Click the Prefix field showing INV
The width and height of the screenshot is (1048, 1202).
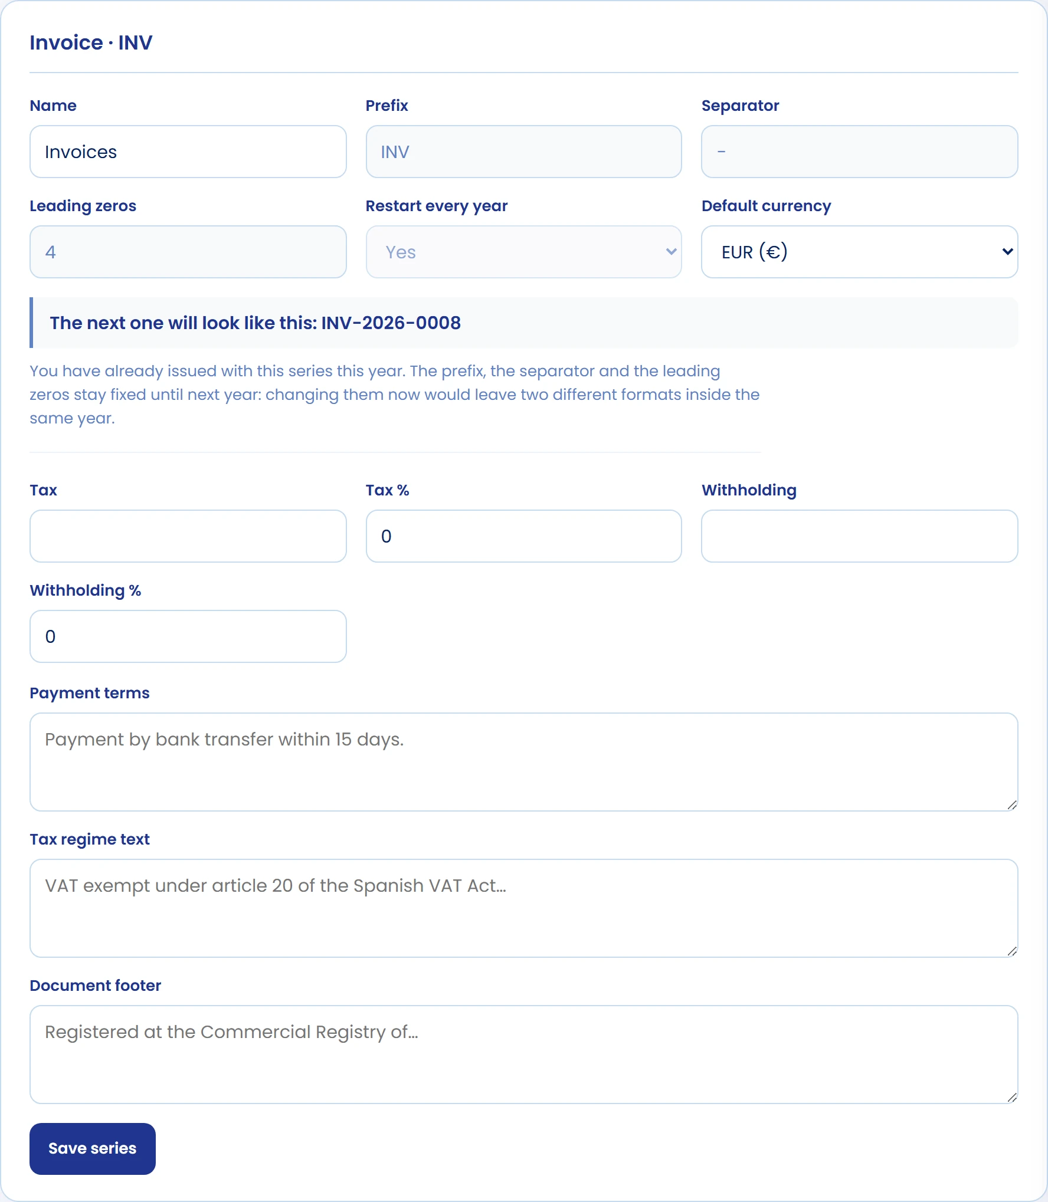pyautogui.click(x=523, y=152)
